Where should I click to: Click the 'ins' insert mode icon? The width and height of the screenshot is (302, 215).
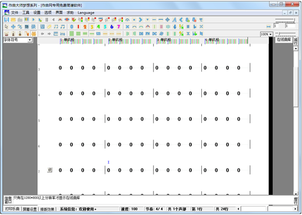click(63, 34)
